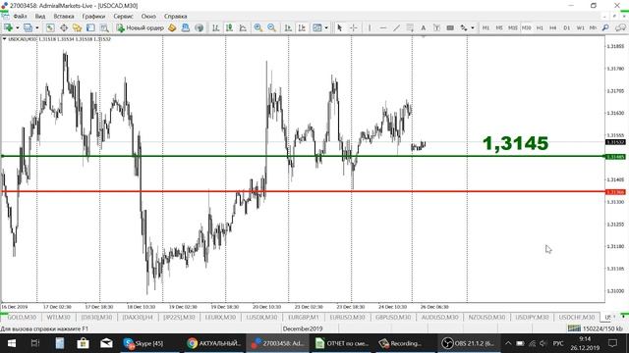Select the standard cursor tool
This screenshot has height=353, width=629.
(340, 27)
